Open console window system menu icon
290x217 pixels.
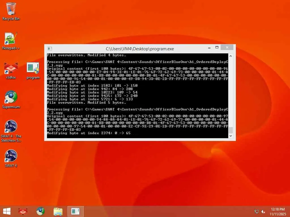tap(50, 49)
